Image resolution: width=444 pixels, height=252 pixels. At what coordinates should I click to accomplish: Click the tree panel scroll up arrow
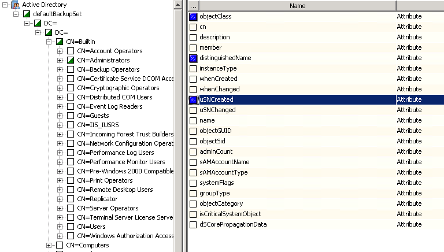177,5
